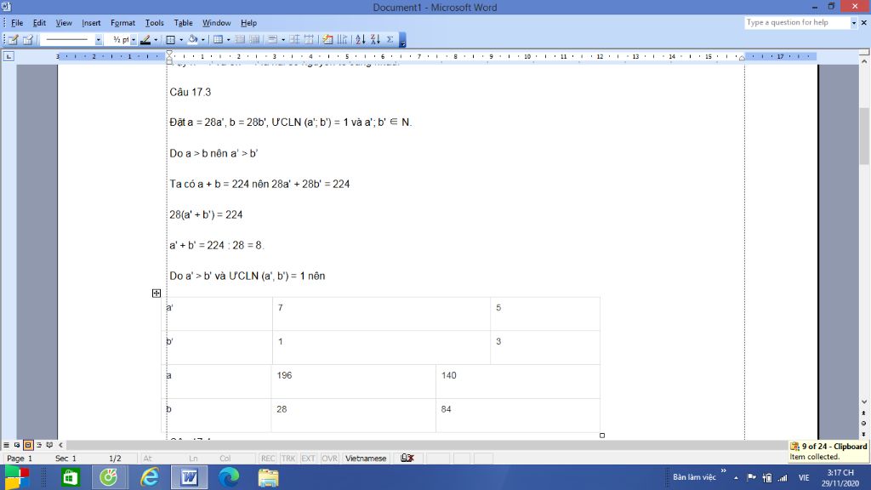Screen dimensions: 871x490
Task: Open Internet Explorer from taskbar
Action: (x=149, y=477)
